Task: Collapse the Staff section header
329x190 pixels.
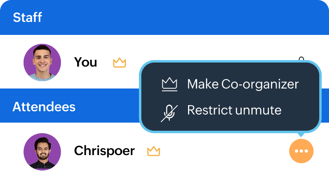Action: (28, 17)
